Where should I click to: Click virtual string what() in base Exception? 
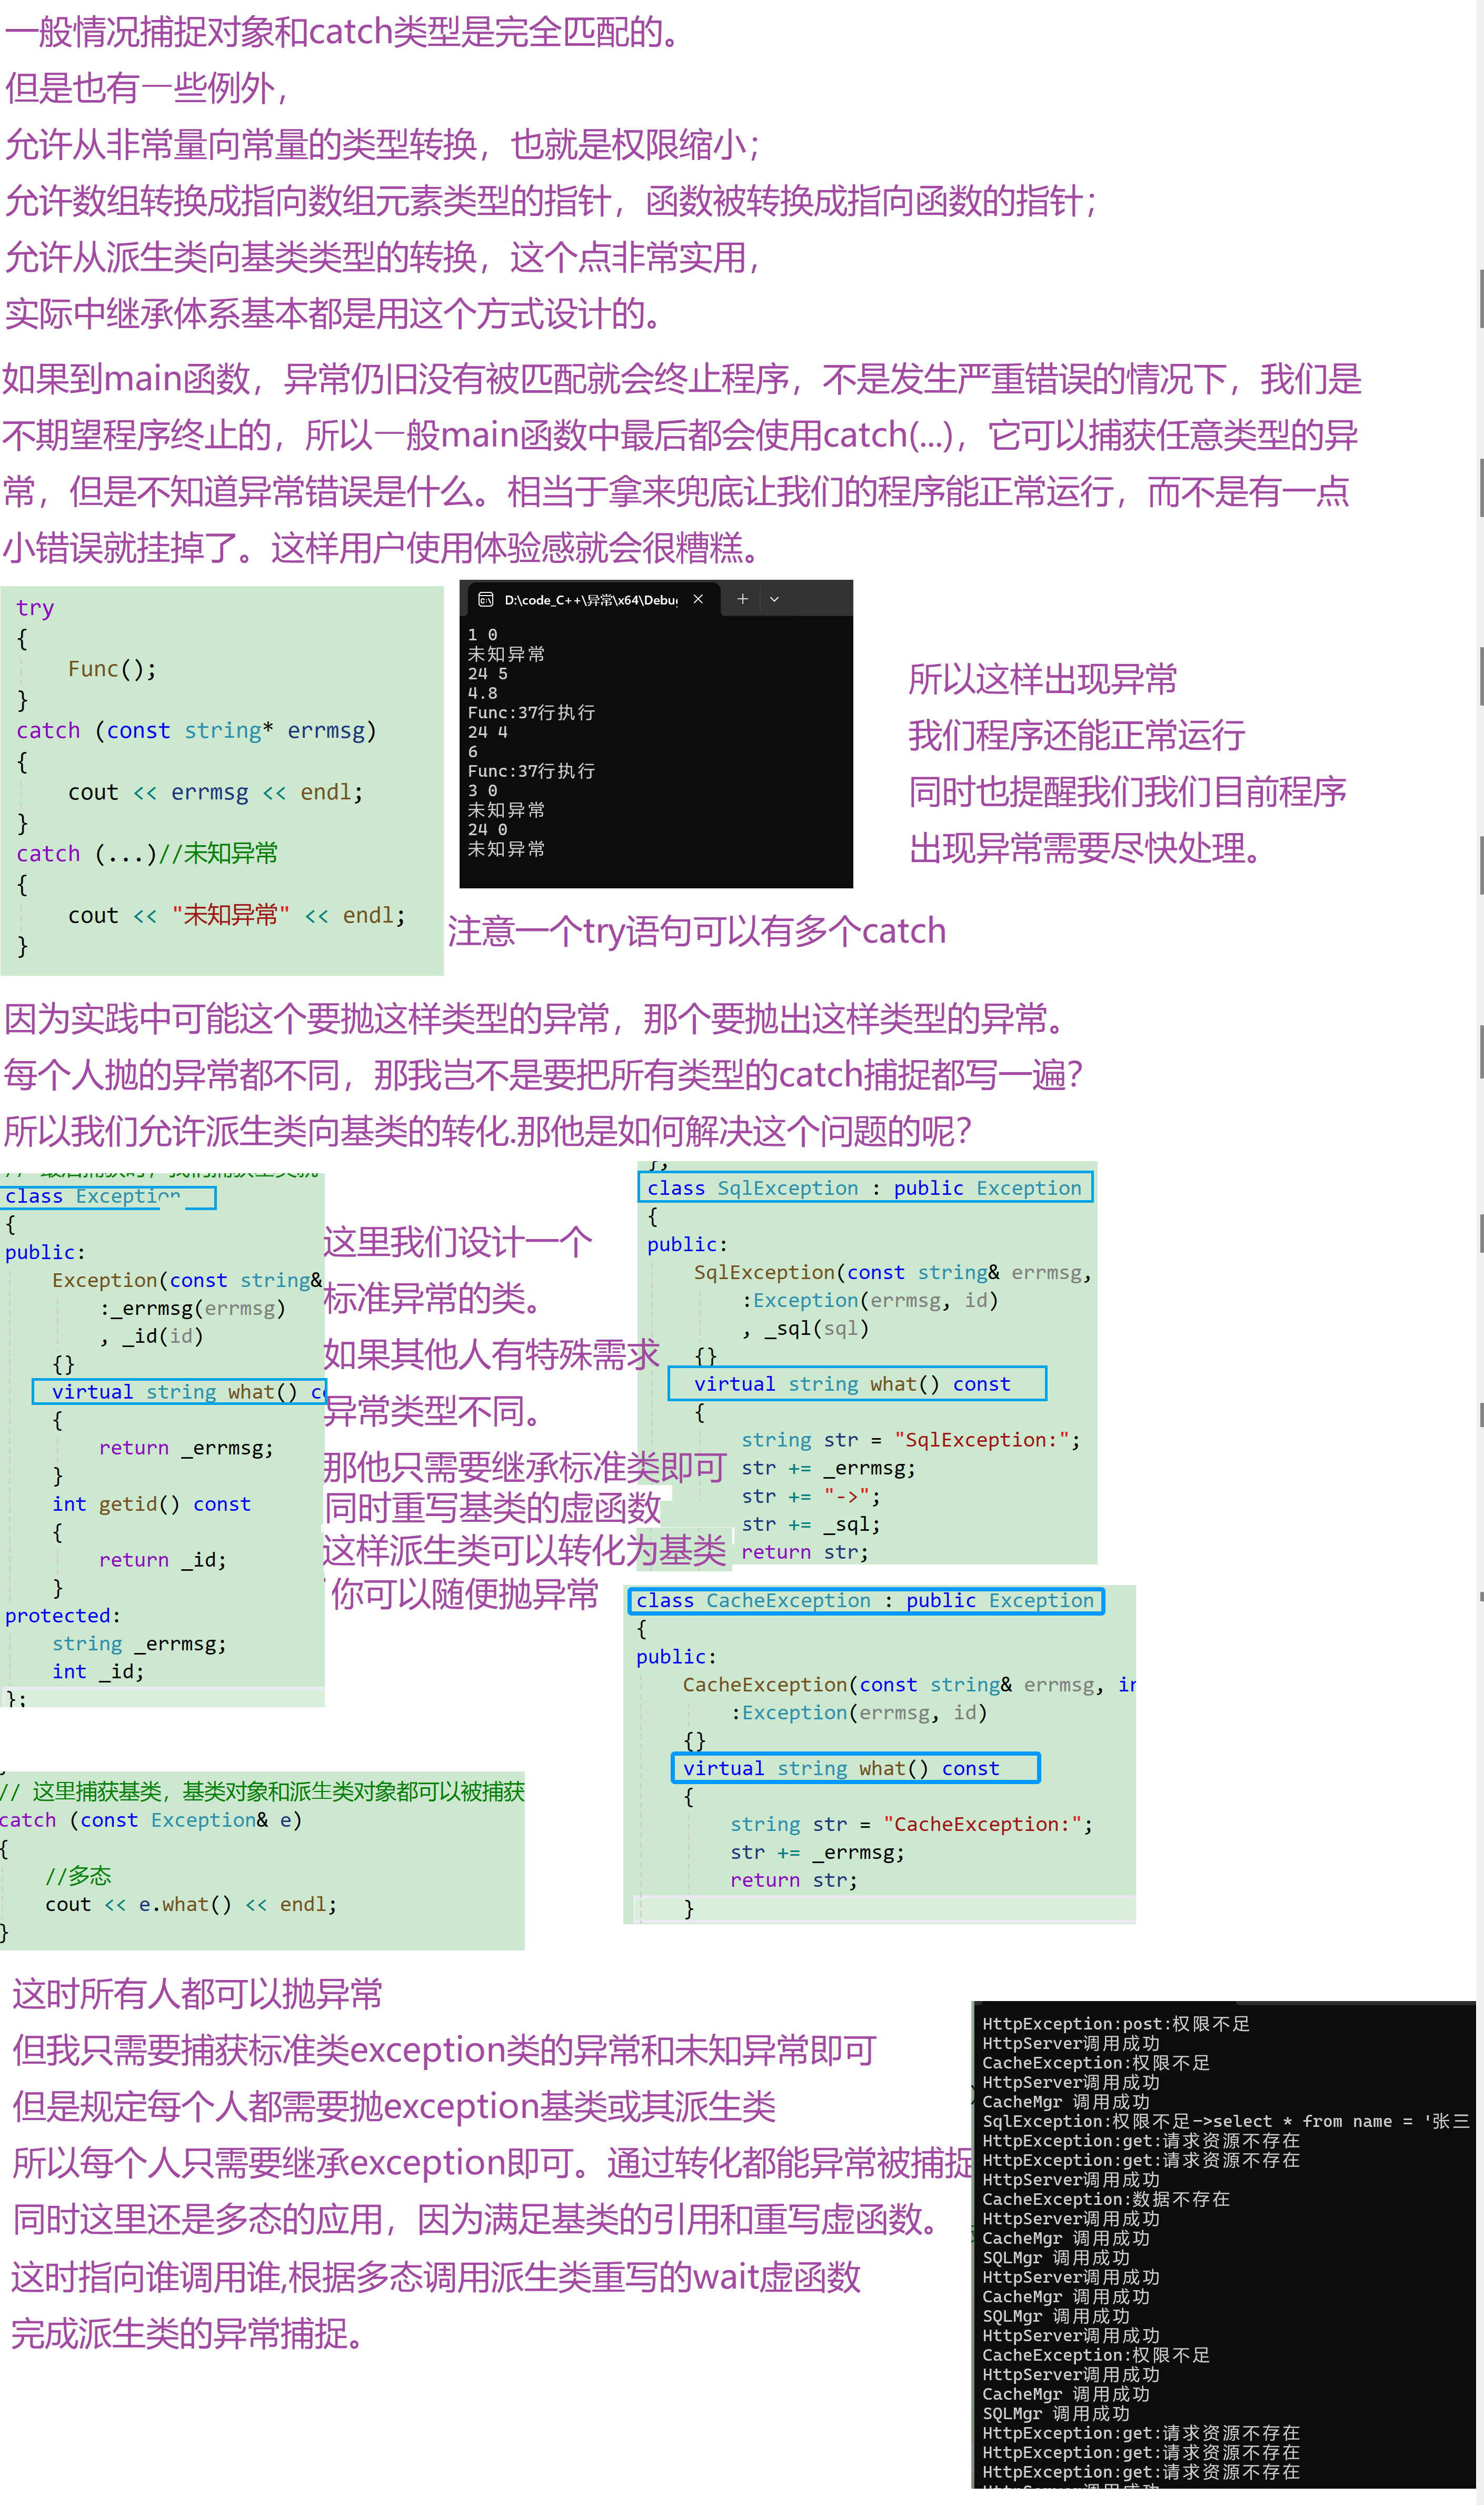point(175,1392)
